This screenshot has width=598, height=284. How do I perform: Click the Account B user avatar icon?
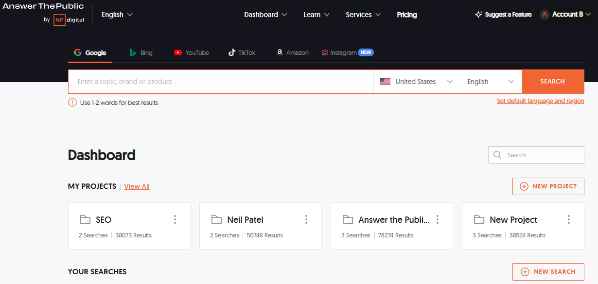[545, 15]
